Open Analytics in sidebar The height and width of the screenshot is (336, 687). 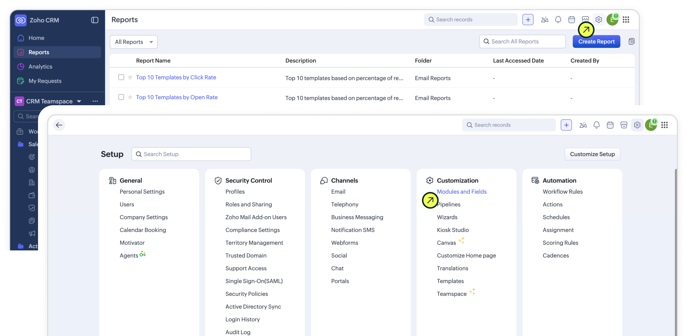coord(57,67)
